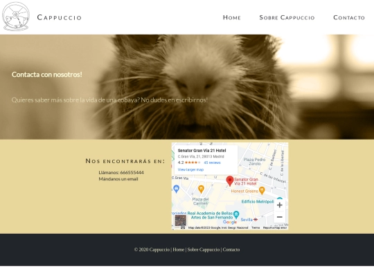This screenshot has height=280, width=374.
Task: Open View larger map link
Action: pyautogui.click(x=190, y=169)
